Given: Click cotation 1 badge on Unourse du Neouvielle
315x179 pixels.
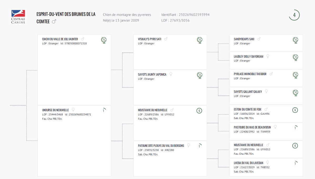Looking at the screenshot, I should (x=104, y=111).
